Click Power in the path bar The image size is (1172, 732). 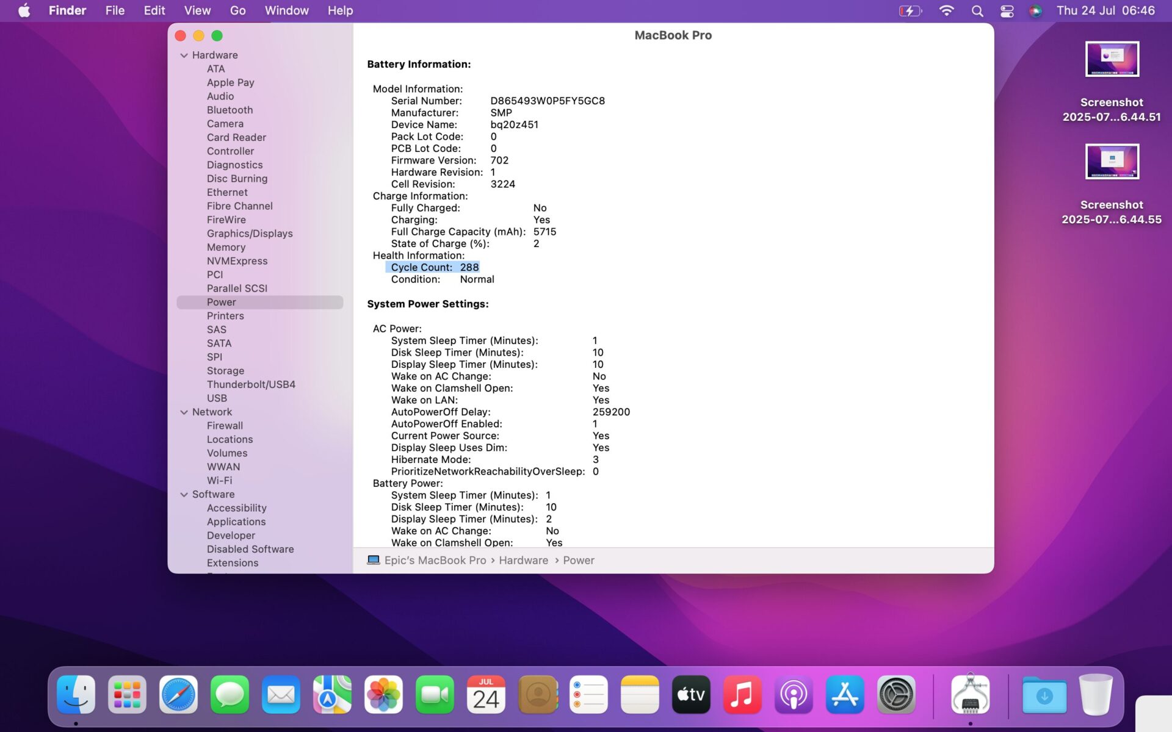point(578,560)
